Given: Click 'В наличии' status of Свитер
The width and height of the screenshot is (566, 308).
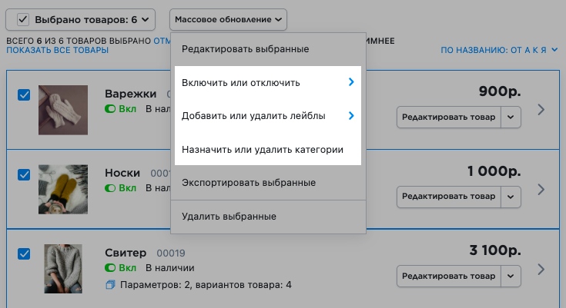Looking at the screenshot, I should [170, 267].
